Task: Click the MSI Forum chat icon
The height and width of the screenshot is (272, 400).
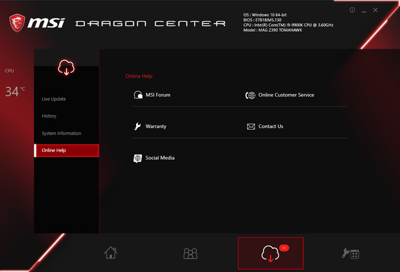Action: click(x=138, y=95)
